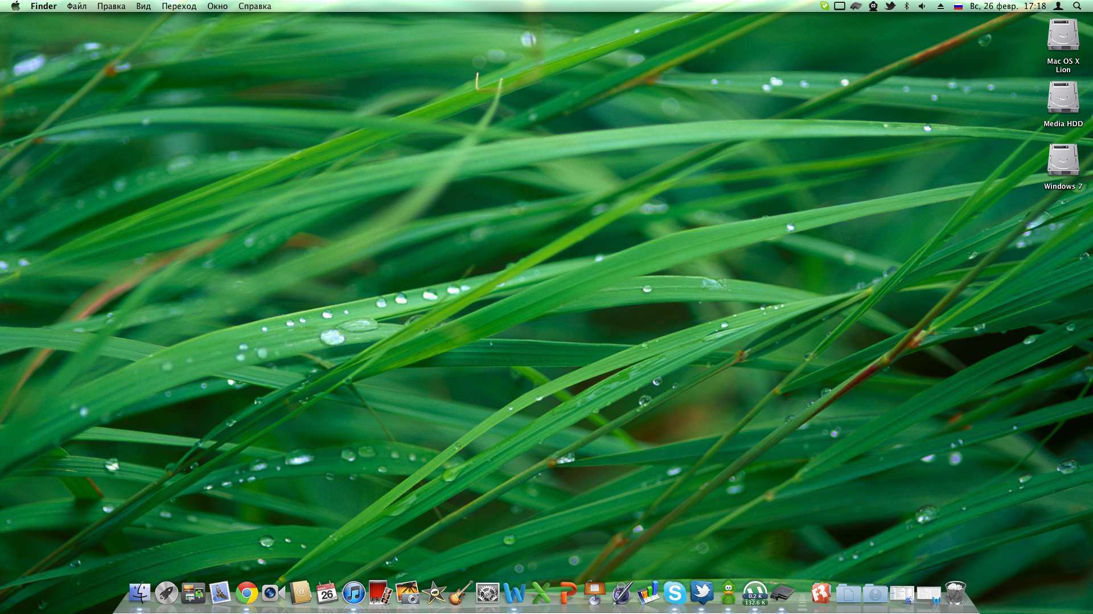This screenshot has height=614, width=1093.
Task: Open Numbers chart icon in Dock
Action: click(x=648, y=593)
